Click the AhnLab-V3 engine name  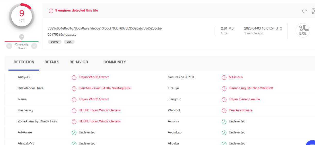pyautogui.click(x=26, y=143)
